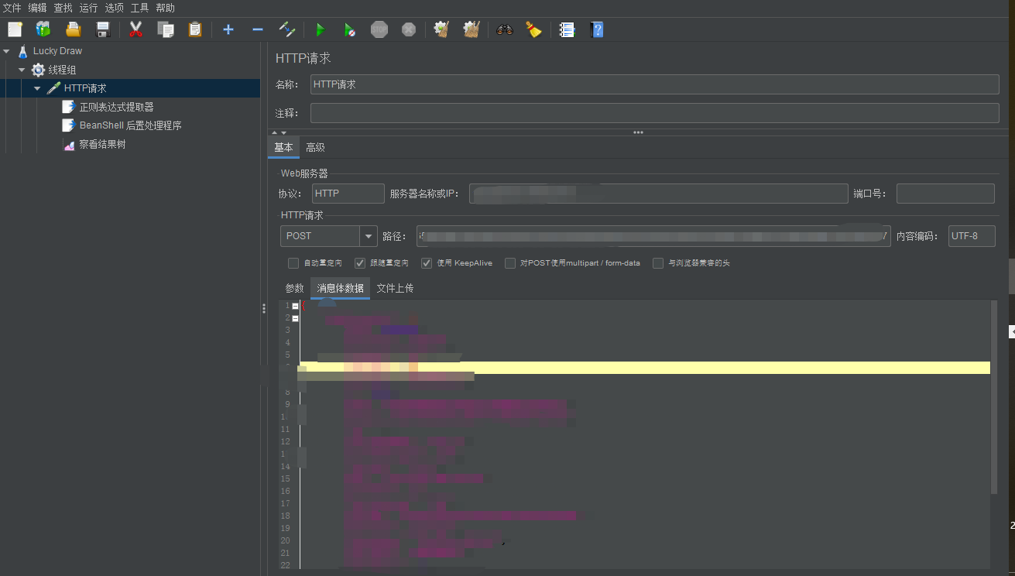Image resolution: width=1015 pixels, height=576 pixels.
Task: Select 正则表达式提取器 in the tree
Action: pyautogui.click(x=116, y=107)
